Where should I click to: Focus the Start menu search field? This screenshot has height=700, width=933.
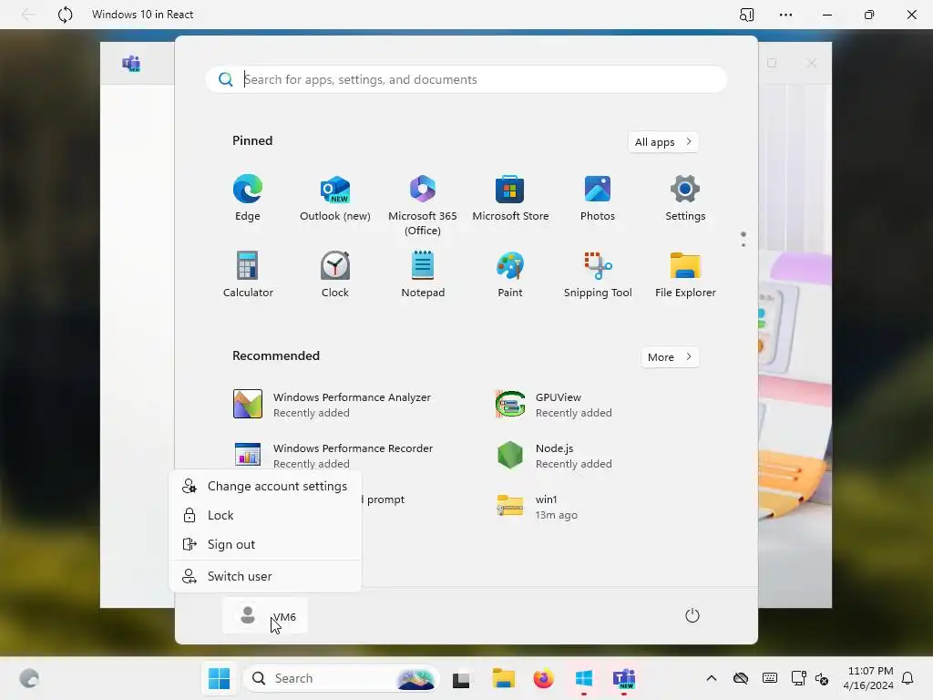pyautogui.click(x=466, y=79)
